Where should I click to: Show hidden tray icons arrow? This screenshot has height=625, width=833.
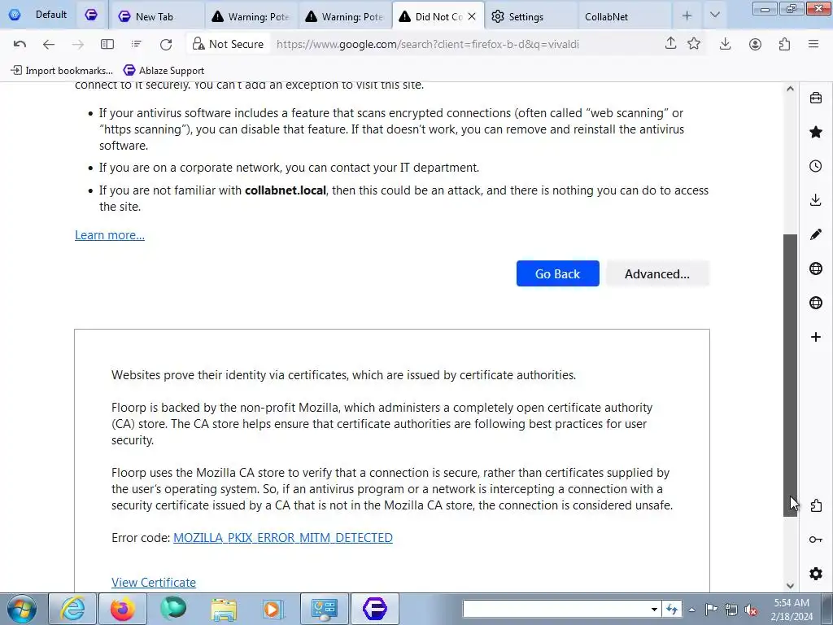(691, 610)
